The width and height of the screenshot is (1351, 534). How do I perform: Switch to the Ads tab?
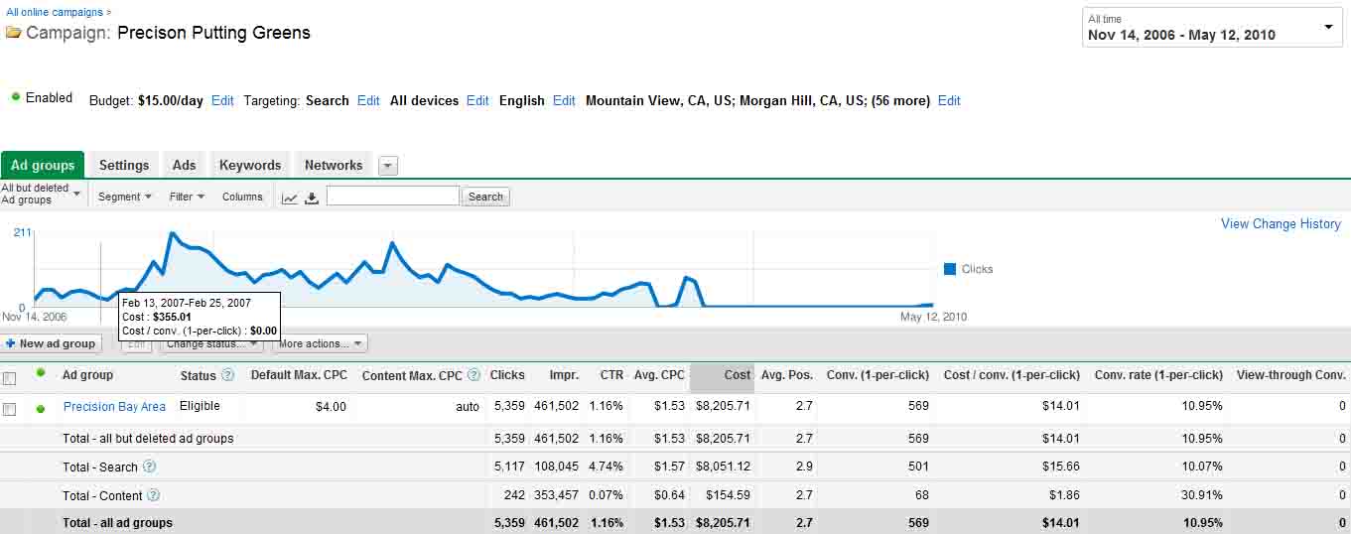tap(185, 165)
